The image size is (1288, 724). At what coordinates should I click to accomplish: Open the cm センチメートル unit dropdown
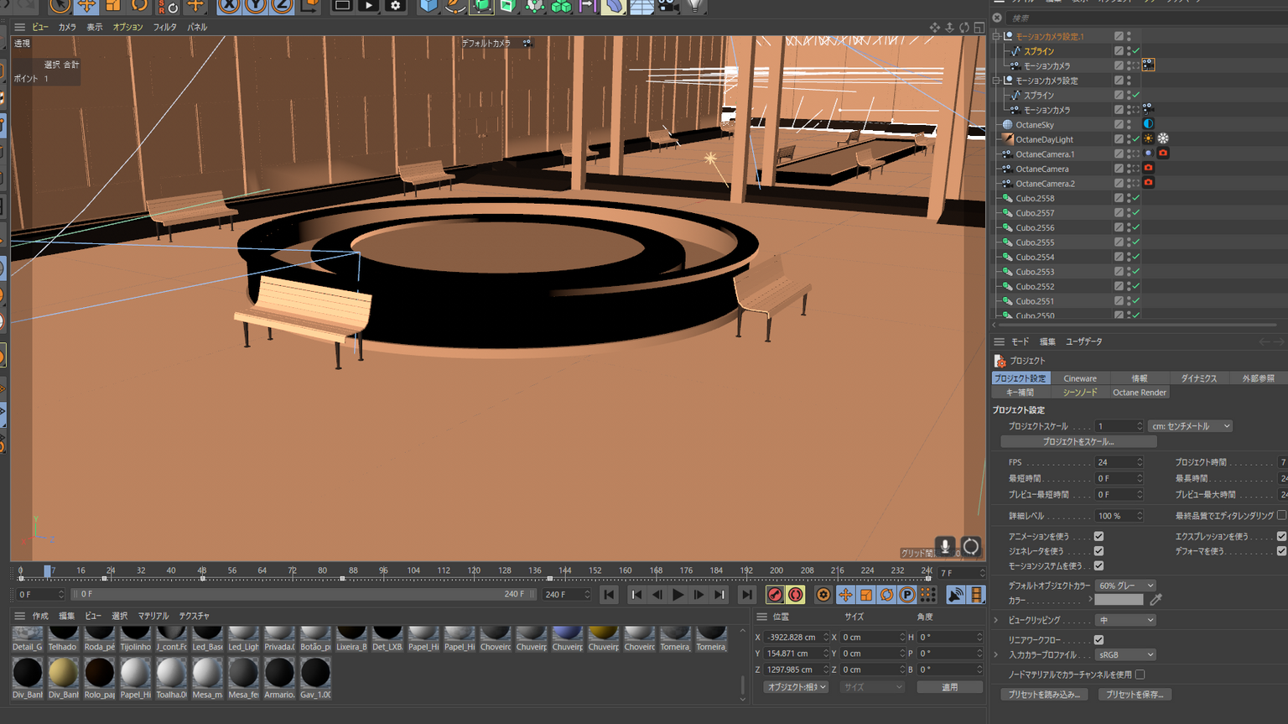coord(1190,426)
